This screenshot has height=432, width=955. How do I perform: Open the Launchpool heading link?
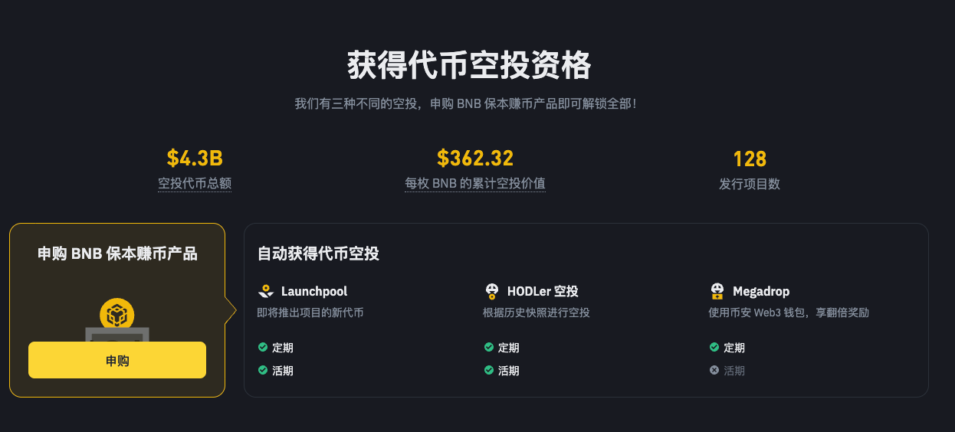click(314, 291)
